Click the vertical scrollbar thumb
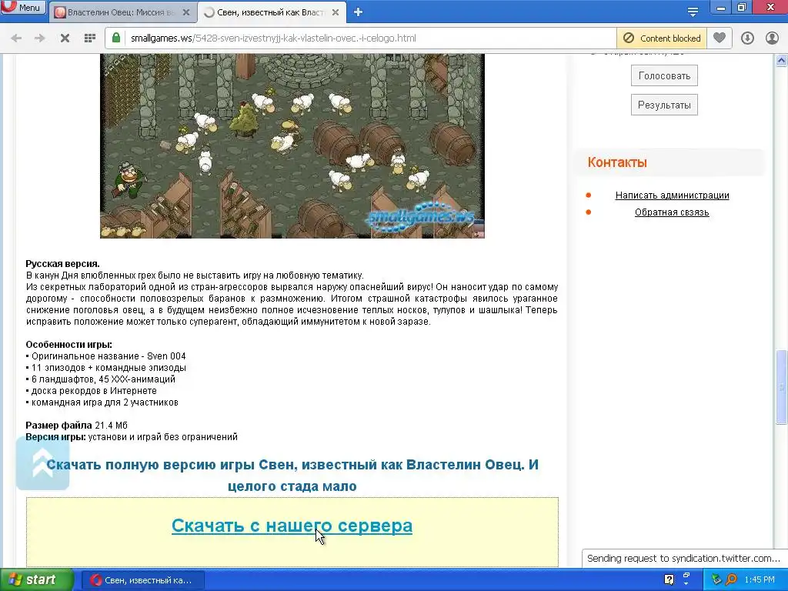Image resolution: width=788 pixels, height=591 pixels. tap(782, 387)
